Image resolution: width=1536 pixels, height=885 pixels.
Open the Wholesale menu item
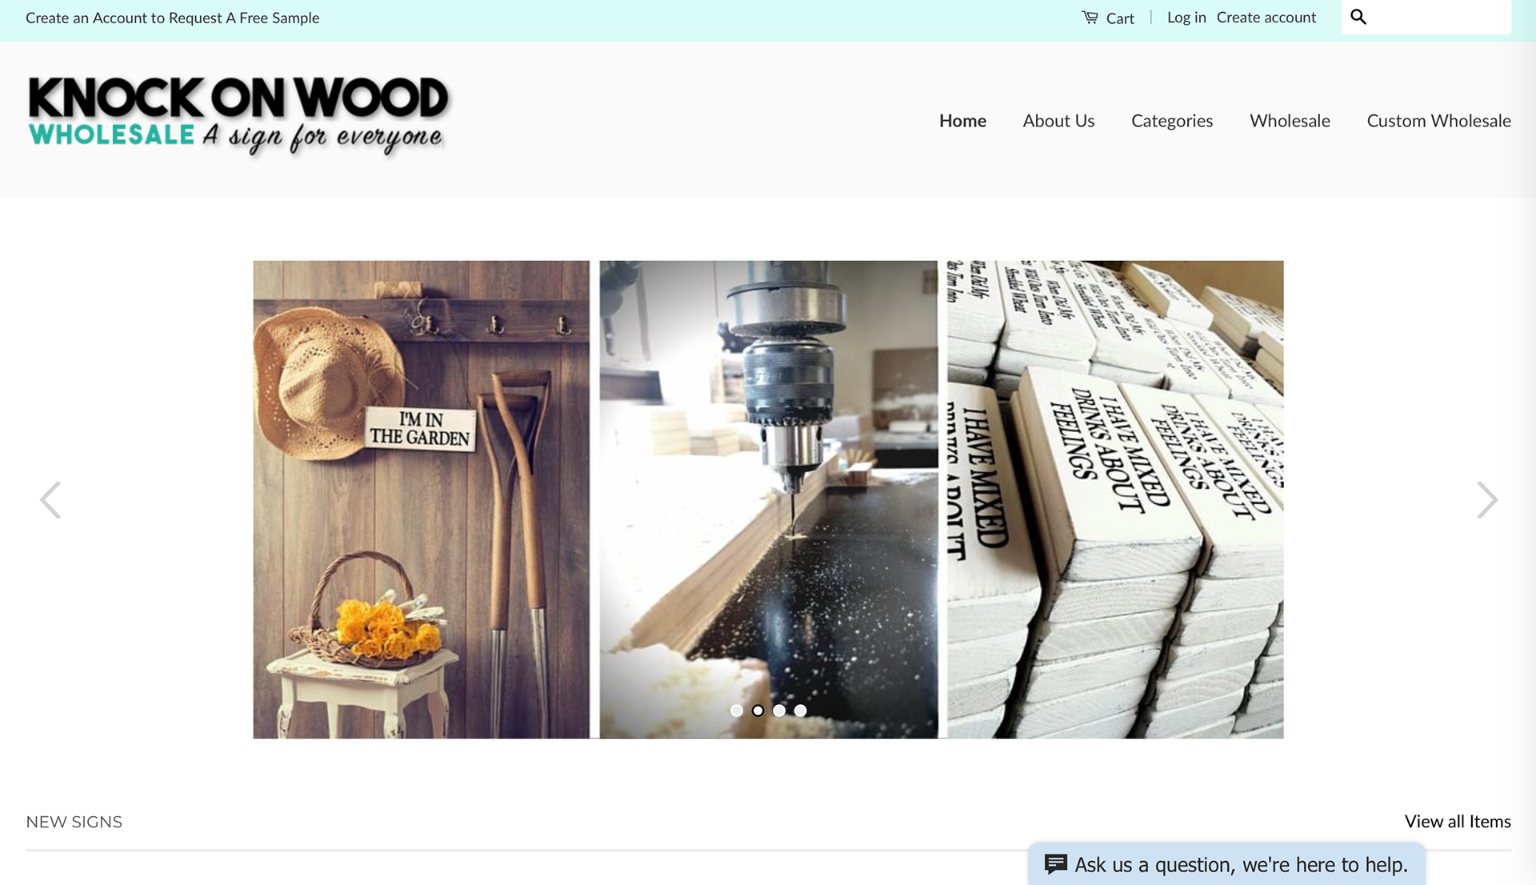point(1290,121)
